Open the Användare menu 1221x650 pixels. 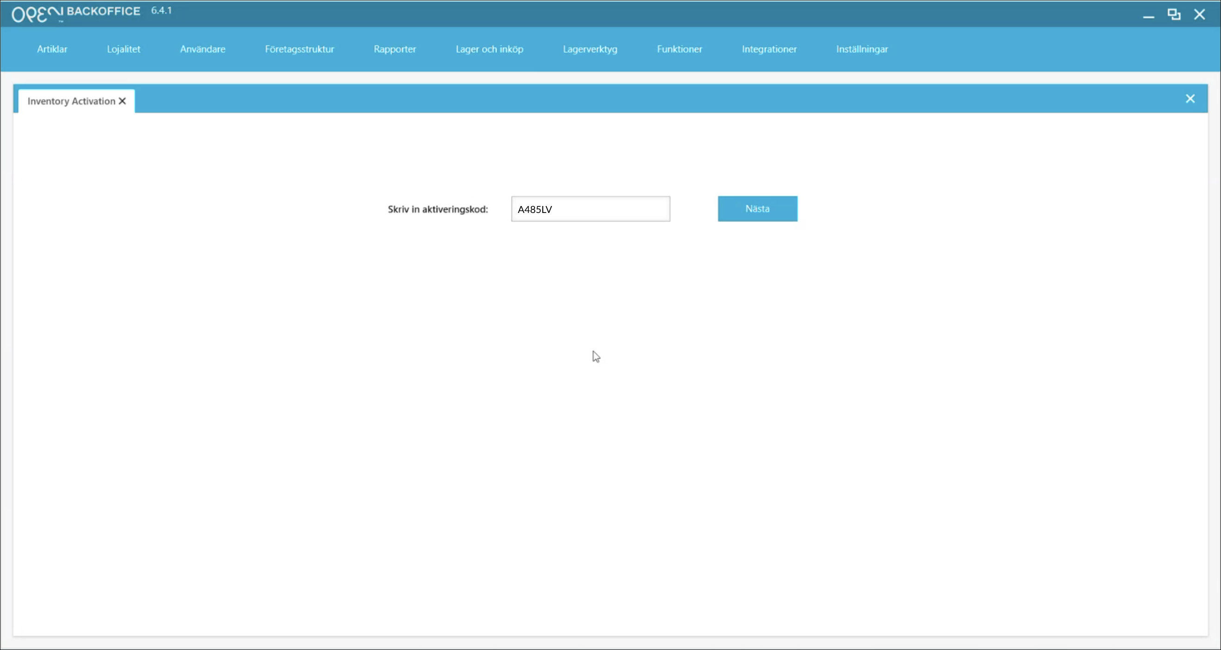[202, 49]
